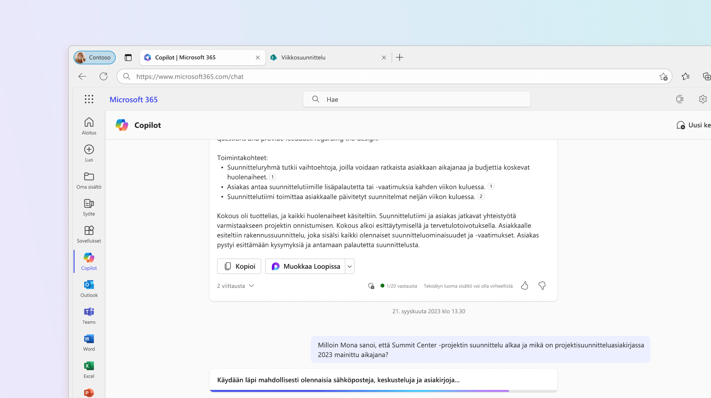Click timestamp 21. syyskuuta 2023 klo 13.30
Viewport: 711px width, 398px height.
tap(429, 311)
